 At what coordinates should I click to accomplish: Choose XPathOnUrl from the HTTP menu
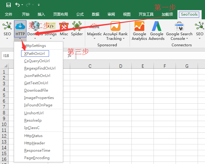click(38, 53)
